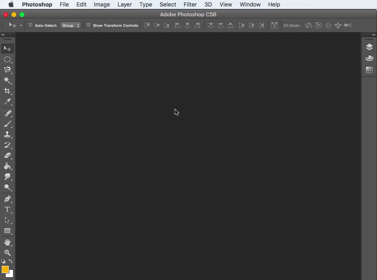Screen dimensions: 377x280
Task: Select the Move tool in toolbox
Action: [7, 49]
